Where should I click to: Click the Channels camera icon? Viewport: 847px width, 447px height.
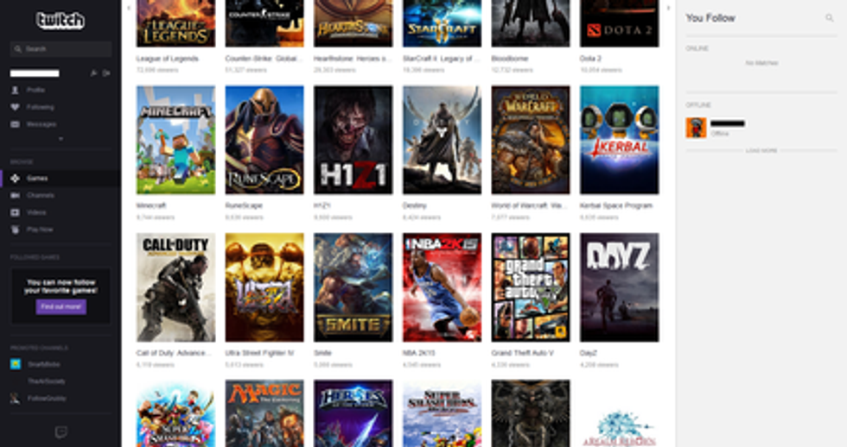(15, 195)
